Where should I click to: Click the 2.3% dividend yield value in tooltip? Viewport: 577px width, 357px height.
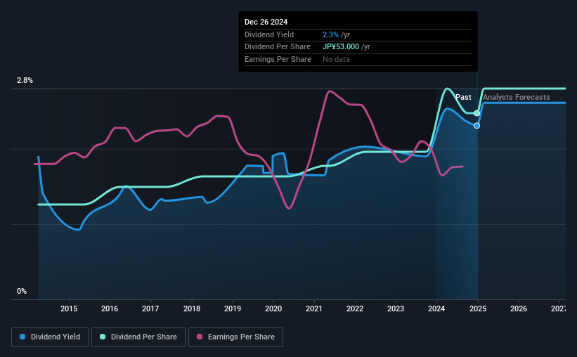point(330,34)
